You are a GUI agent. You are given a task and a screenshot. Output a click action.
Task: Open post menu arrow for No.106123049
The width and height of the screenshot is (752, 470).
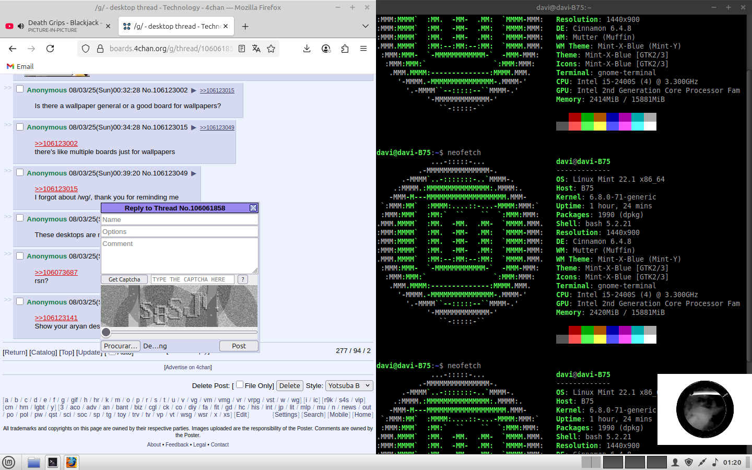194,173
